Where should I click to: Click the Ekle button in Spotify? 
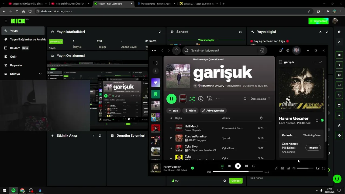pyautogui.click(x=173, y=110)
